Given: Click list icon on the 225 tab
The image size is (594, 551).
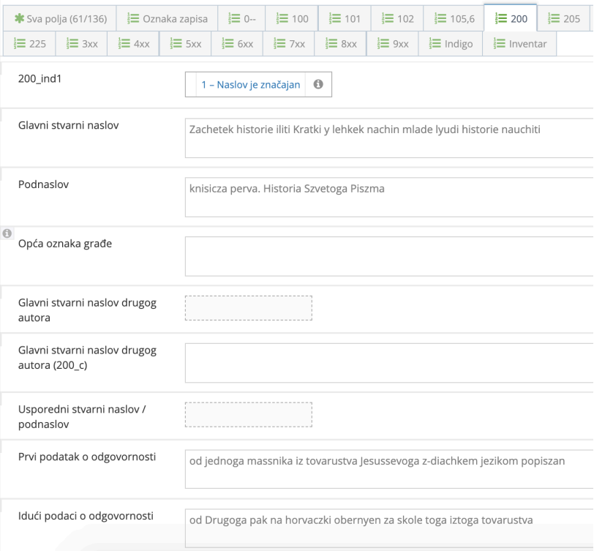Looking at the screenshot, I should point(20,44).
